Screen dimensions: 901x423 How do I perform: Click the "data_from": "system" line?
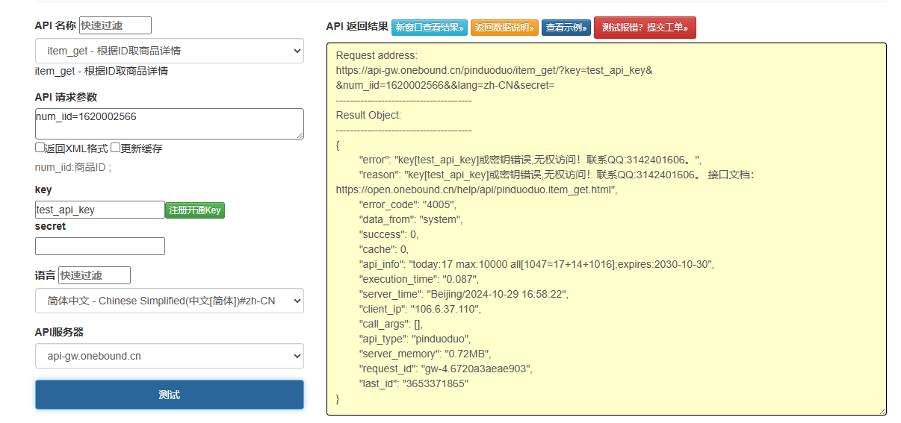[411, 219]
